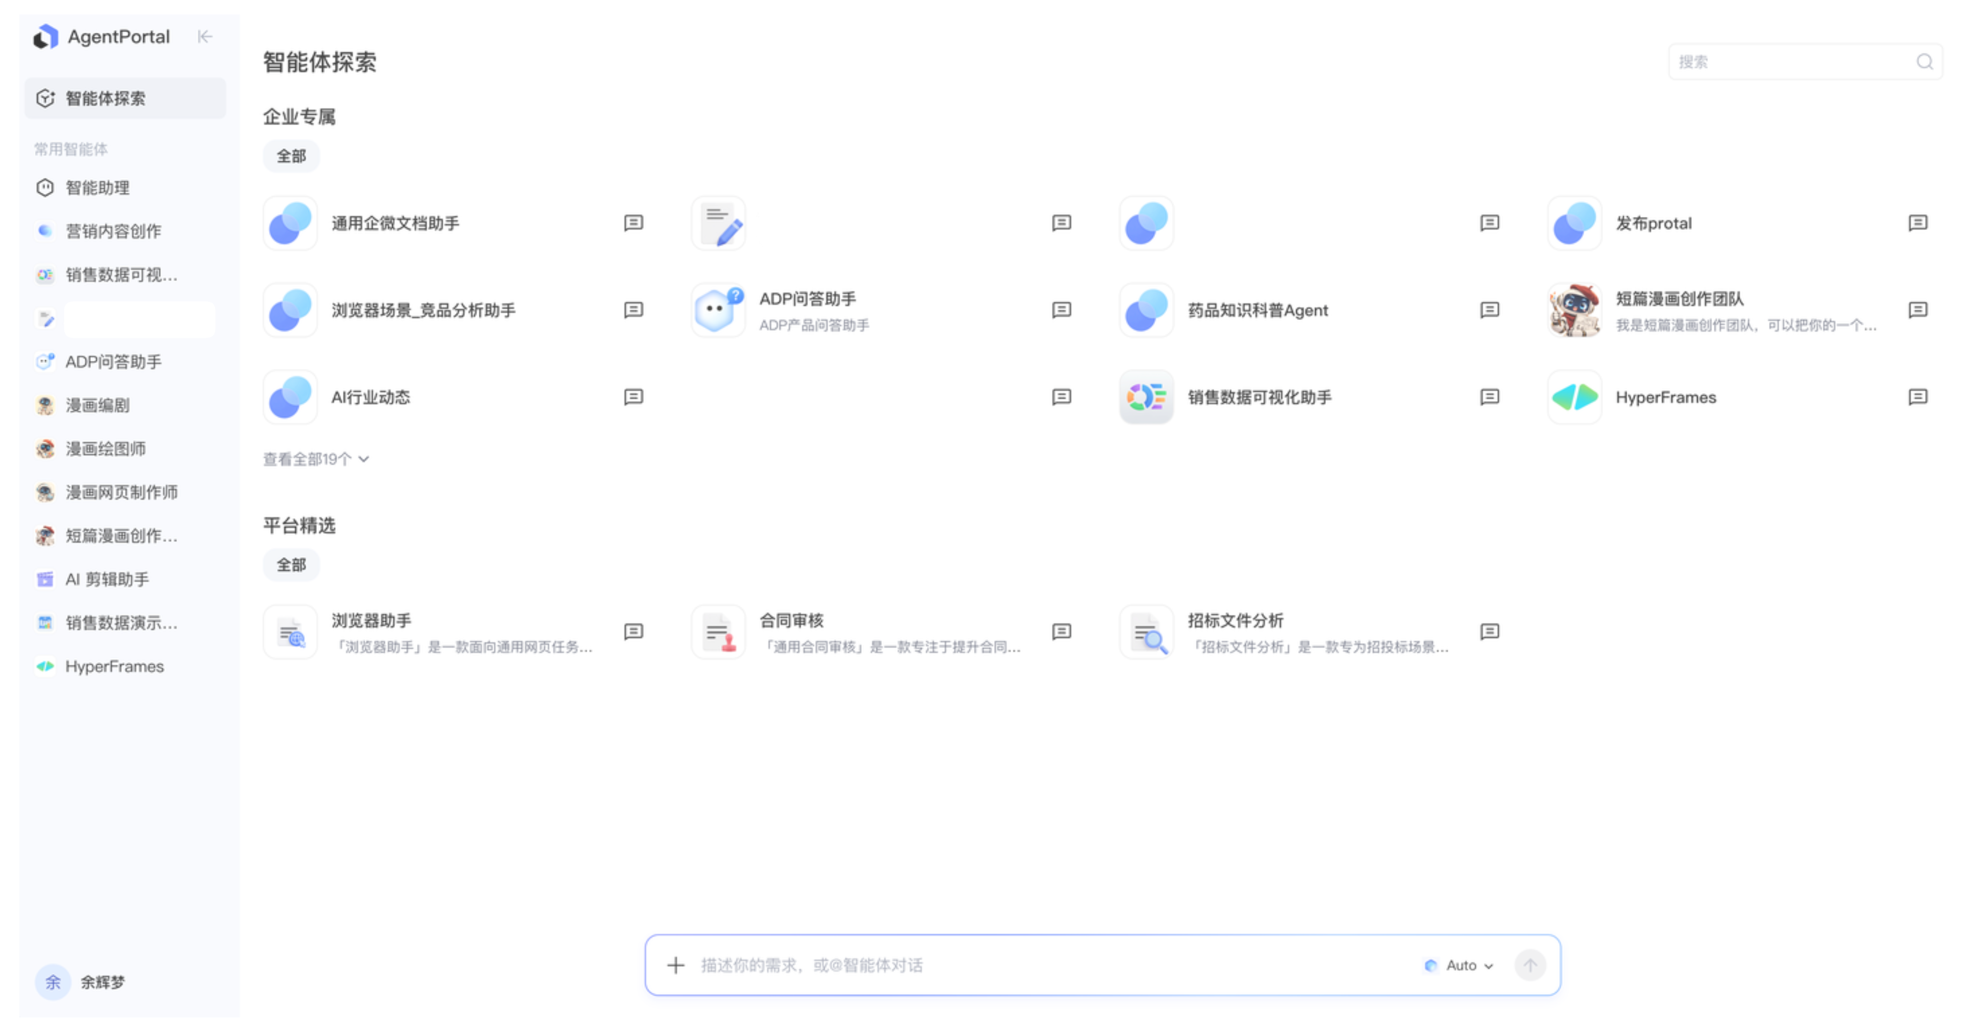Click the 短篇漫画创作团队 avatar thumbnail
1977x1032 pixels.
[1574, 309]
